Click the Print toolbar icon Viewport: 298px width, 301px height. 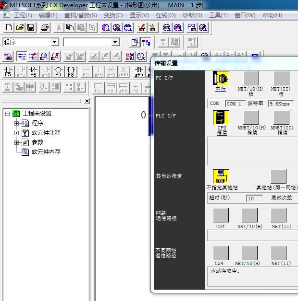[x=45, y=28]
